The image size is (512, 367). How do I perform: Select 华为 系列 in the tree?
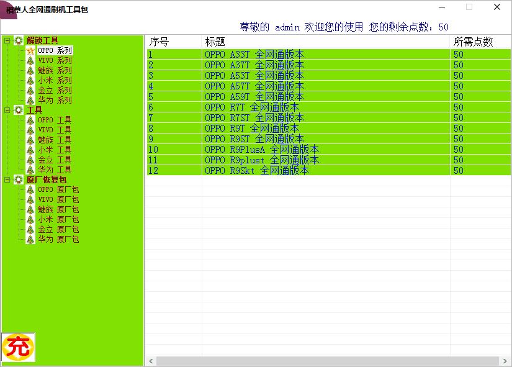click(55, 101)
